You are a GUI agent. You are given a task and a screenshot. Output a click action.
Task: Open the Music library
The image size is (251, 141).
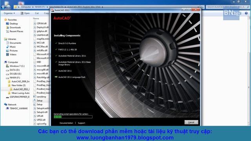[x=13, y=47]
